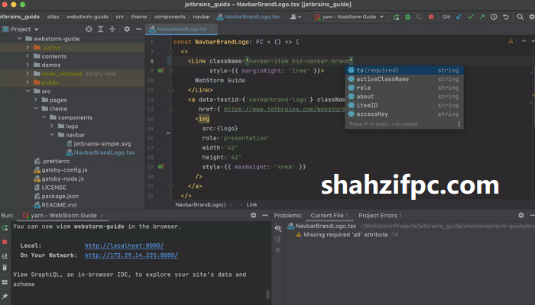Screen dimensions: 535x305
Task: Commit changes with green checkmark
Action: [471, 17]
